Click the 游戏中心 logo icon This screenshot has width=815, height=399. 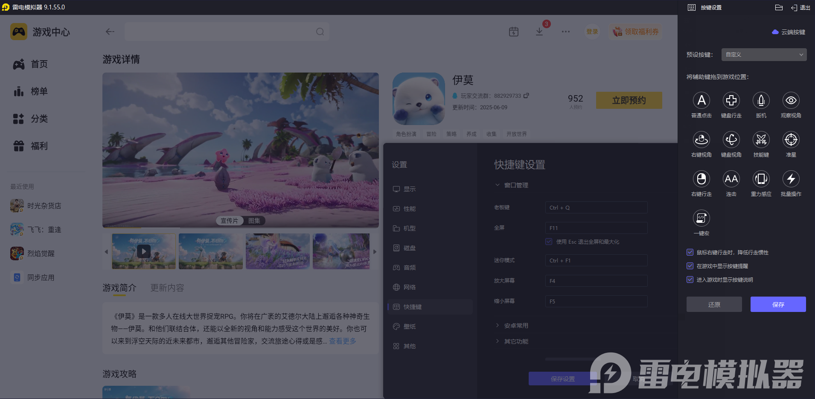click(x=19, y=32)
